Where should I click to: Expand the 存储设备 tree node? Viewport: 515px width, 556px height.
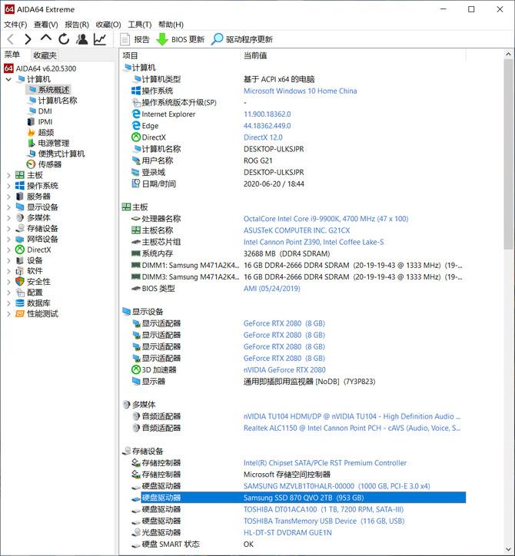pos(9,228)
